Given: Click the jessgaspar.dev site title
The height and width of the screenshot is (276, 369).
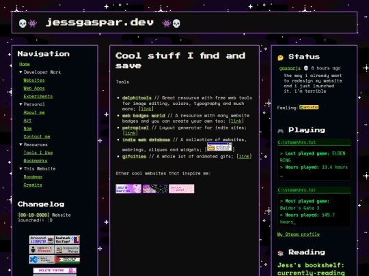Looking at the screenshot, I should point(100,22).
